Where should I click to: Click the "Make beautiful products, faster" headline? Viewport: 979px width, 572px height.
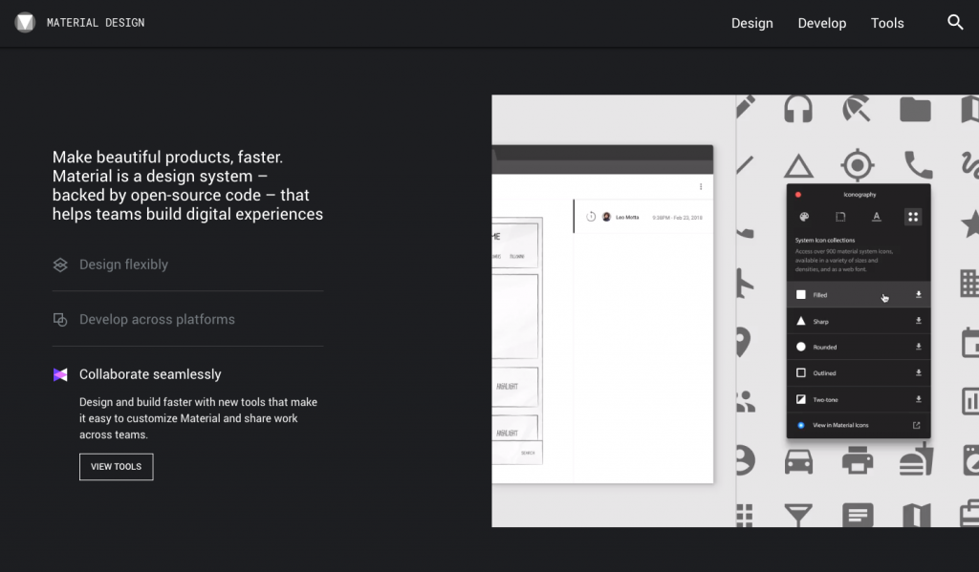coord(167,158)
